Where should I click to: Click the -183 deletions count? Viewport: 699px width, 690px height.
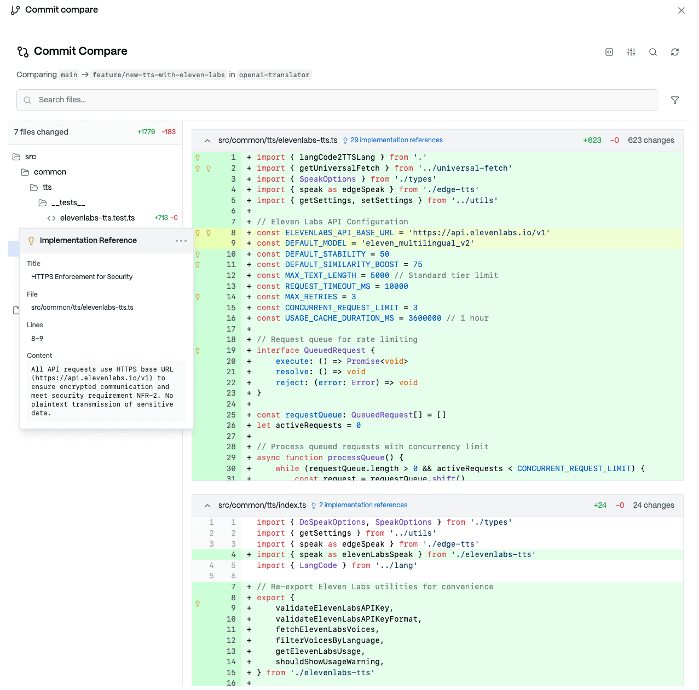pyautogui.click(x=169, y=132)
